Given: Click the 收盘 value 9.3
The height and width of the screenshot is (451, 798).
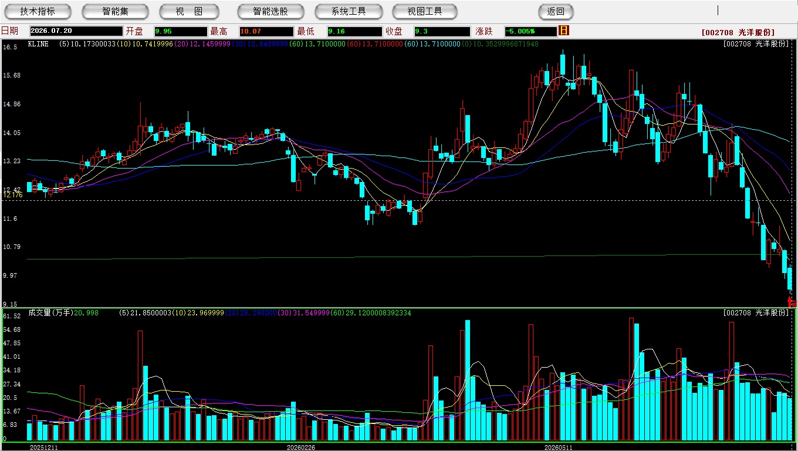Looking at the screenshot, I should [442, 32].
